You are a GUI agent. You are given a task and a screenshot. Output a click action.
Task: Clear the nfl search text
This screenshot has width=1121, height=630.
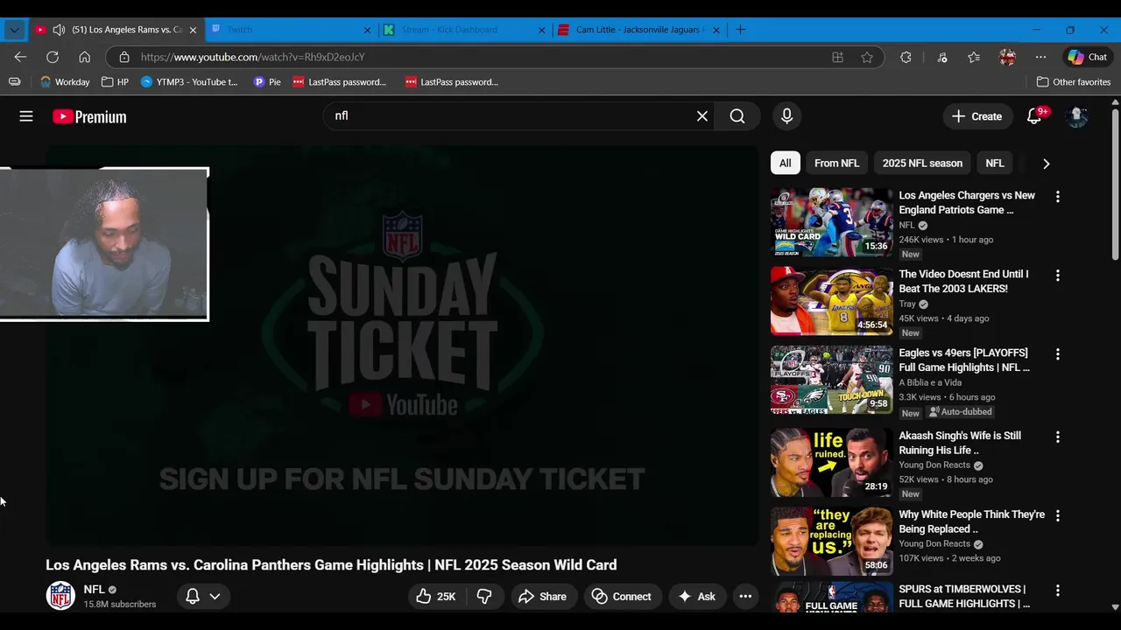tap(702, 116)
